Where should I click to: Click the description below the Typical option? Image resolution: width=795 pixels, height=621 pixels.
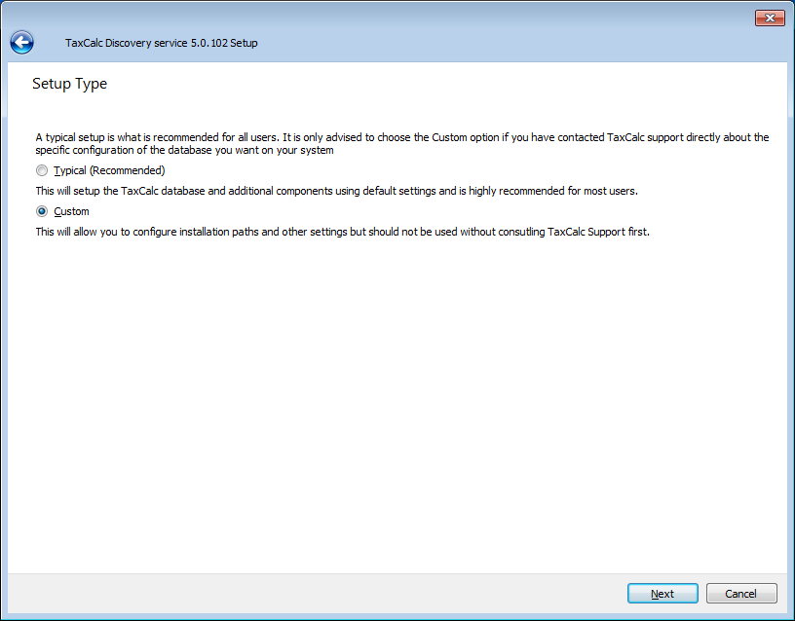coord(336,191)
